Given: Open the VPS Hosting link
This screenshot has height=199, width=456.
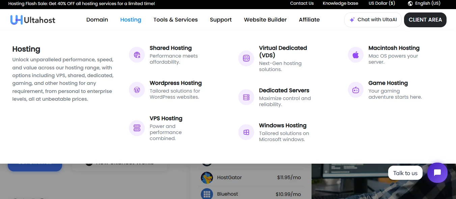Looking at the screenshot, I should pos(166,119).
